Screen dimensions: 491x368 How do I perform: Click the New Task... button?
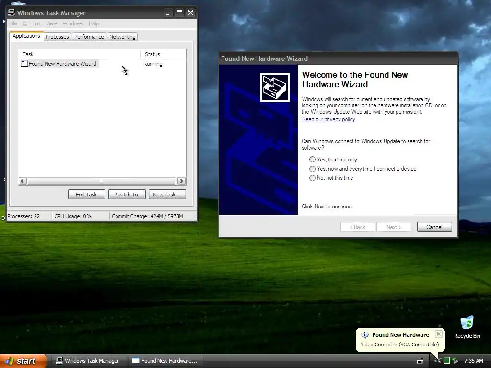tap(167, 195)
